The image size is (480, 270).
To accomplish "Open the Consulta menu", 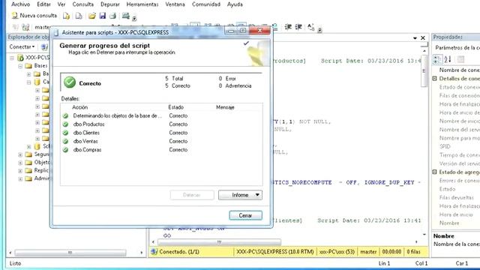I will click(x=83, y=4).
